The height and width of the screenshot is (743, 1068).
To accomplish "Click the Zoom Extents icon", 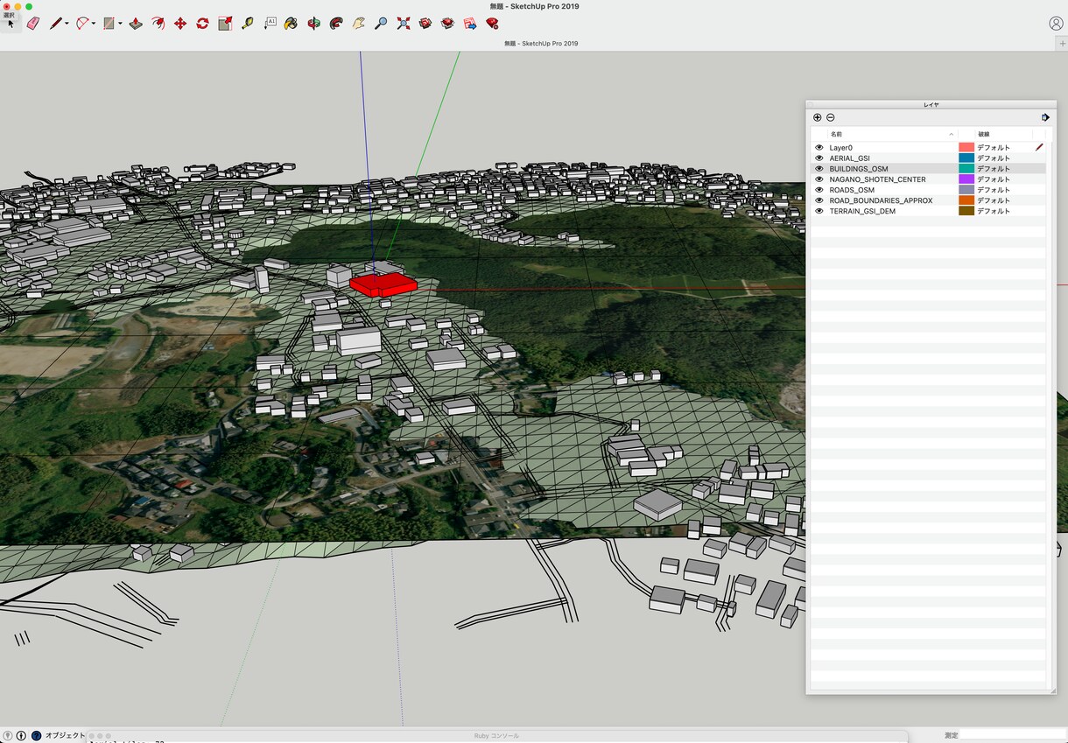I will coord(404,24).
